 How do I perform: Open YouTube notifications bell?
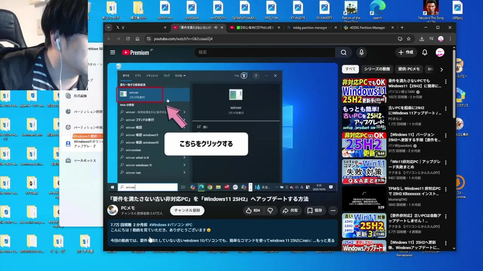425,52
